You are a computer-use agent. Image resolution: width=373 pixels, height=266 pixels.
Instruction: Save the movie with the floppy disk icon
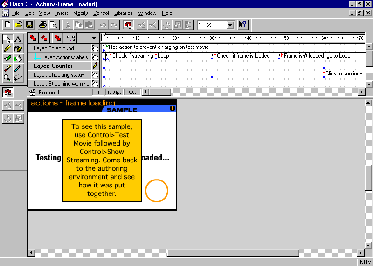coord(29,25)
